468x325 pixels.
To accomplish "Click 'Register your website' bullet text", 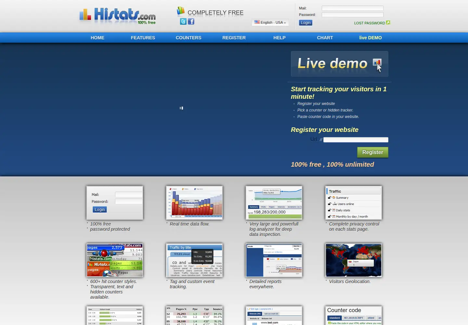I will 316,104.
